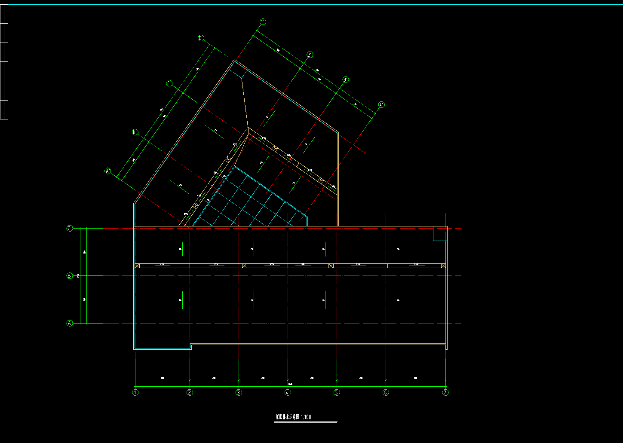Click rotated axis bubble 3' at upper right
This screenshot has height=443, width=623.
pyautogui.click(x=346, y=80)
